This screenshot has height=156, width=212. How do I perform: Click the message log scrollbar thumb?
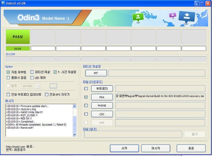75,124
